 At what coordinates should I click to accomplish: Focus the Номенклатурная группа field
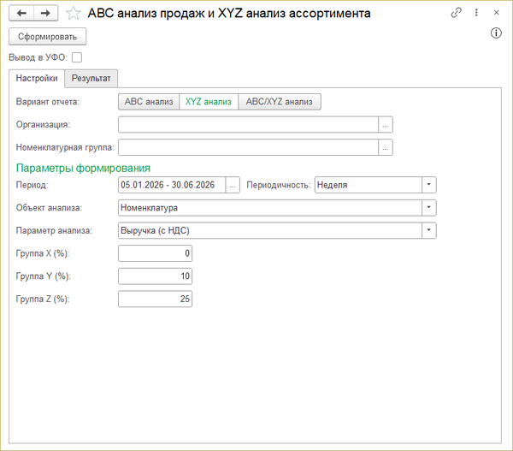point(248,147)
